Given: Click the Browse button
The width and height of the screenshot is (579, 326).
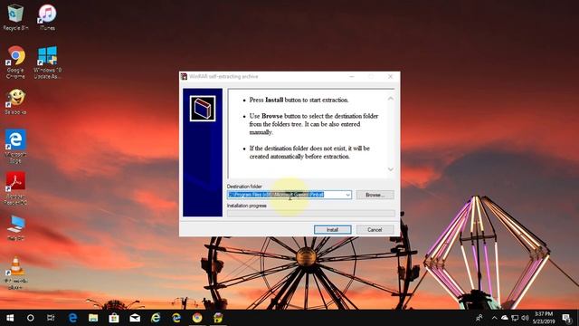Looking at the screenshot, I should (375, 195).
